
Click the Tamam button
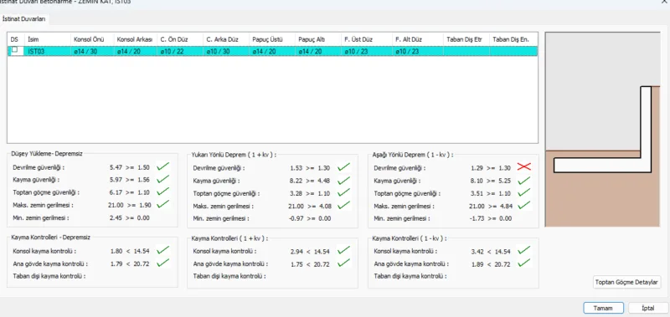click(x=603, y=308)
